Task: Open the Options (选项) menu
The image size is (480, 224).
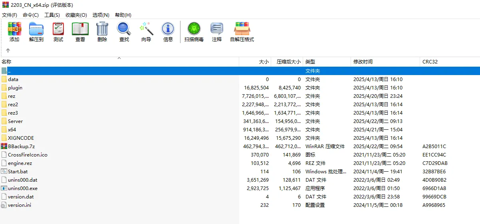Action: point(101,15)
